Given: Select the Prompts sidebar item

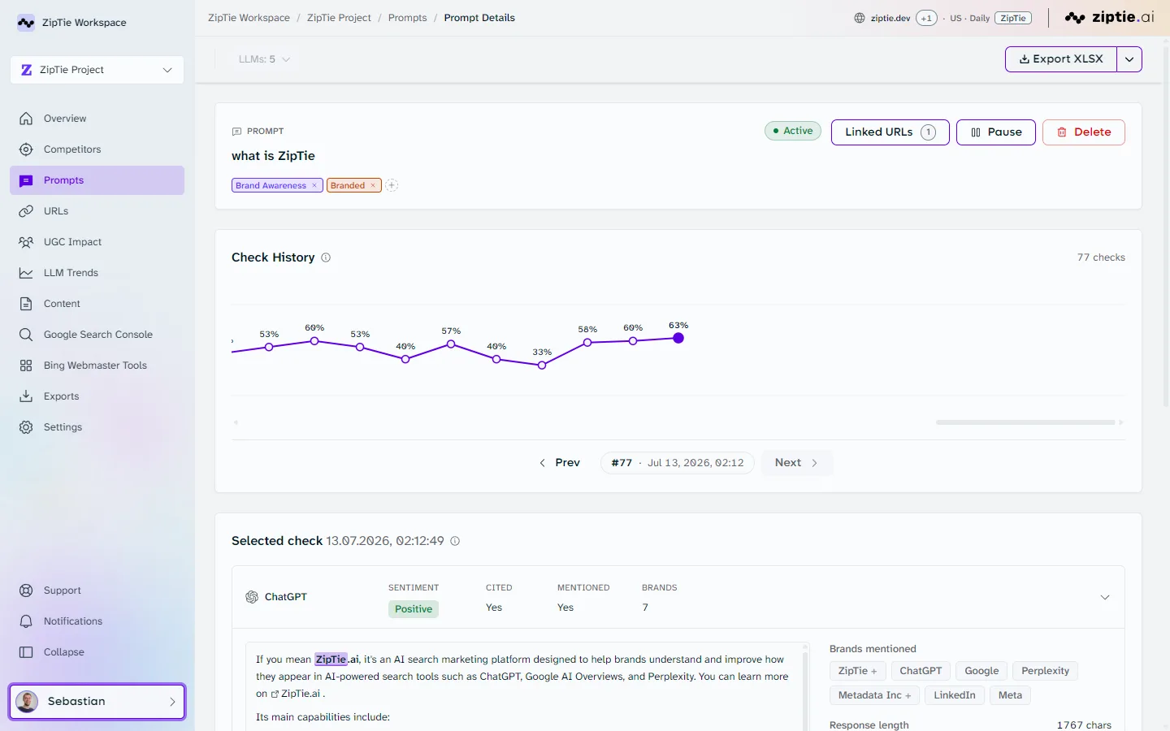Looking at the screenshot, I should click(97, 180).
